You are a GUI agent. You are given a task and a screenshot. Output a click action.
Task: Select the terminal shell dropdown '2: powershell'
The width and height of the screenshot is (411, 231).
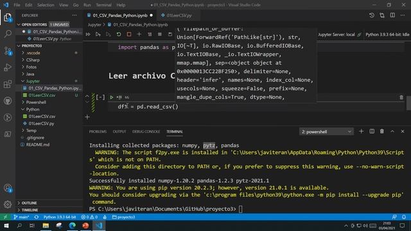click(x=326, y=132)
